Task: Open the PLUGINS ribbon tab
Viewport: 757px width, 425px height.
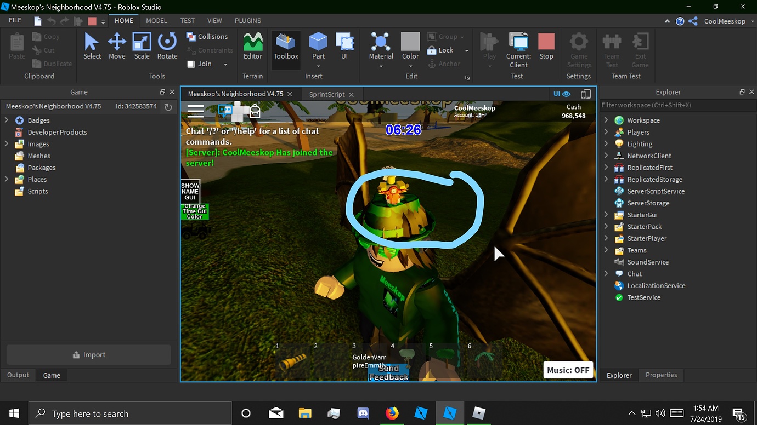Action: tap(248, 20)
